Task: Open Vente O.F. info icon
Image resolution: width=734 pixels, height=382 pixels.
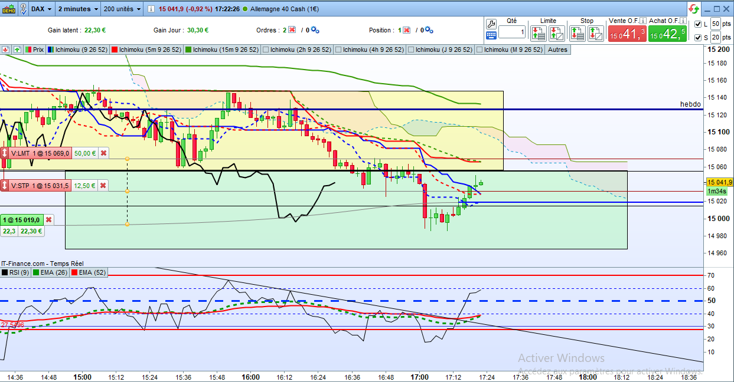Action: coord(642,21)
